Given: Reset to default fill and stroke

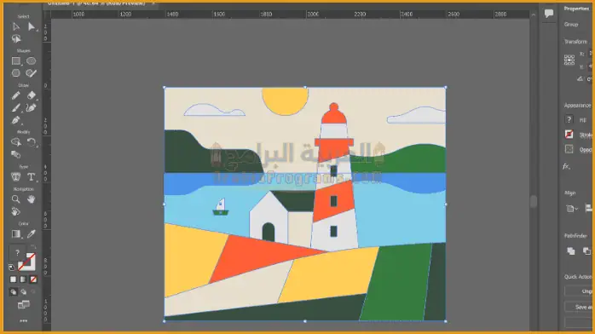Looking at the screenshot, I should pos(11,268).
